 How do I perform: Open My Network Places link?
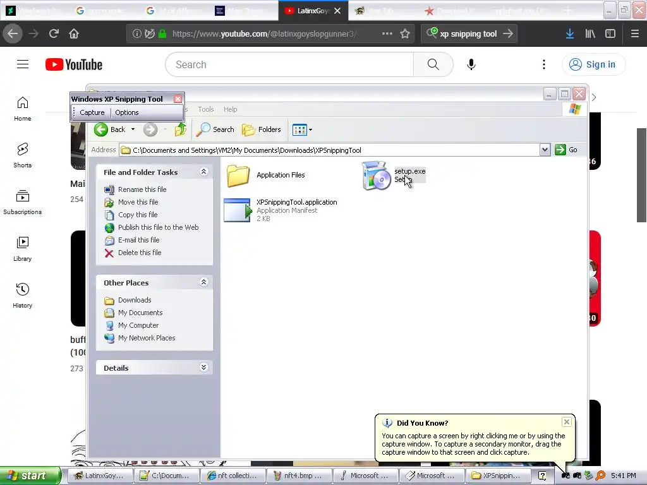[x=147, y=338]
